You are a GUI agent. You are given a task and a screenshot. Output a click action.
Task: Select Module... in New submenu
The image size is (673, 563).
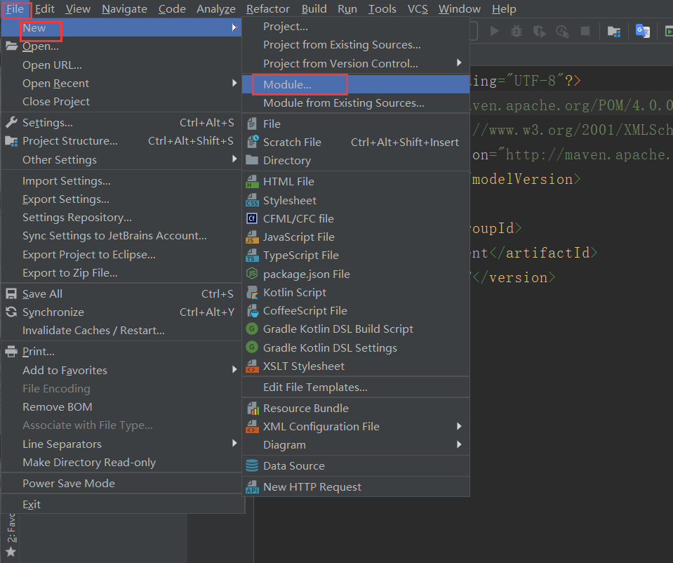pos(356,85)
